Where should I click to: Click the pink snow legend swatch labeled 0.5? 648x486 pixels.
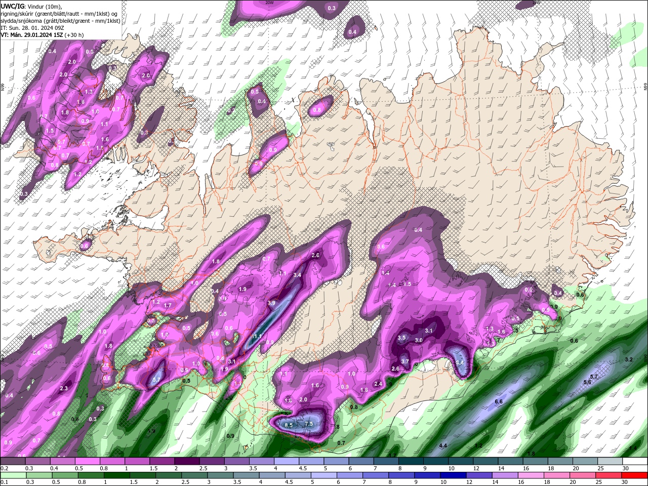[x=87, y=461]
